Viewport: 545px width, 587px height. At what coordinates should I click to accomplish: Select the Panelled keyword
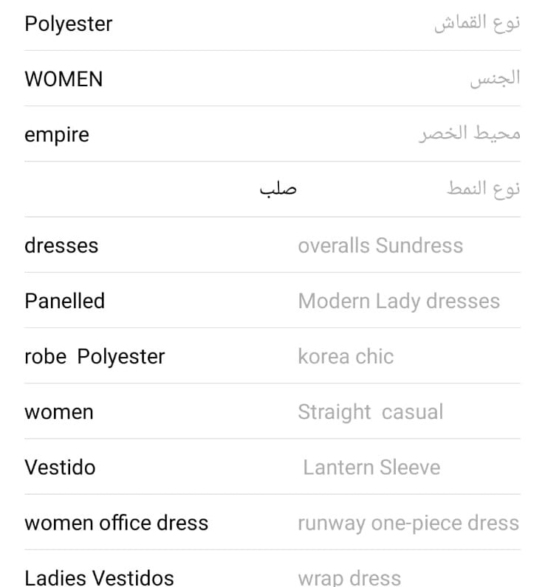click(x=65, y=301)
